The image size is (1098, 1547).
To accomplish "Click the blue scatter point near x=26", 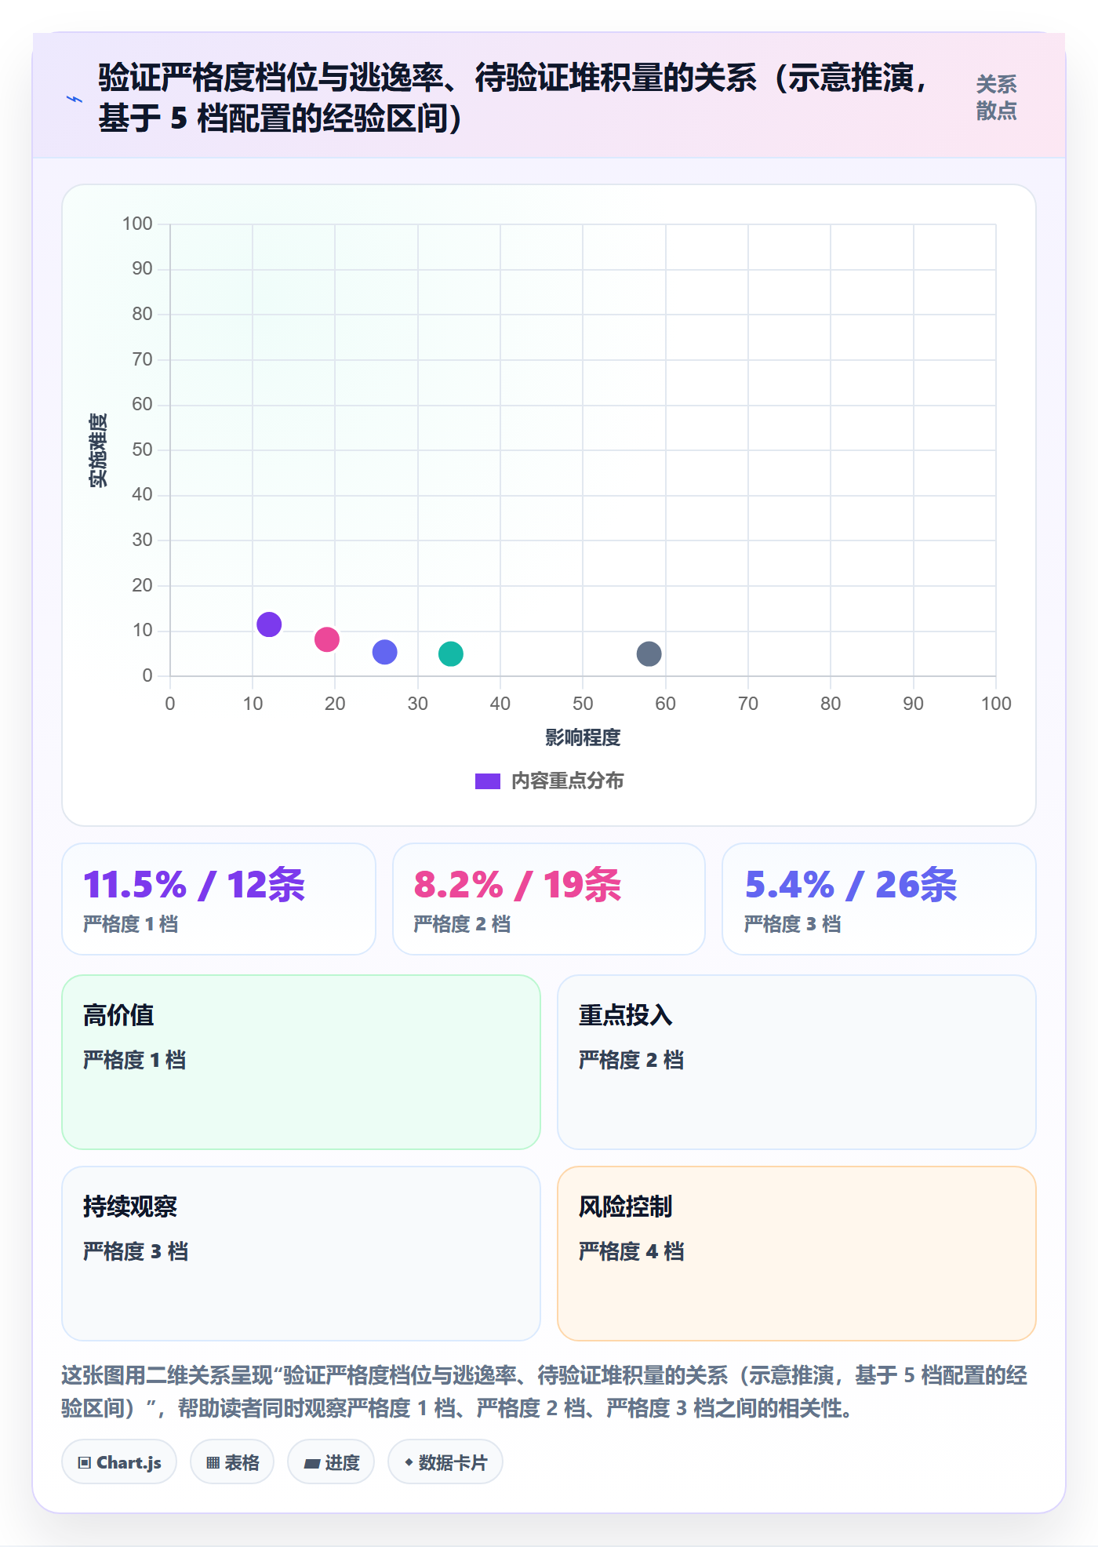I will point(384,652).
